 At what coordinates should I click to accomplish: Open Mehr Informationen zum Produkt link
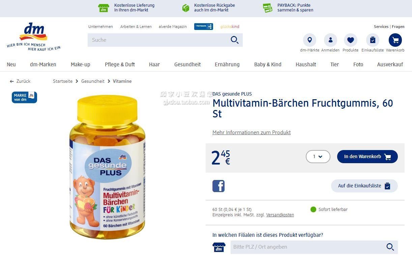pyautogui.click(x=252, y=133)
